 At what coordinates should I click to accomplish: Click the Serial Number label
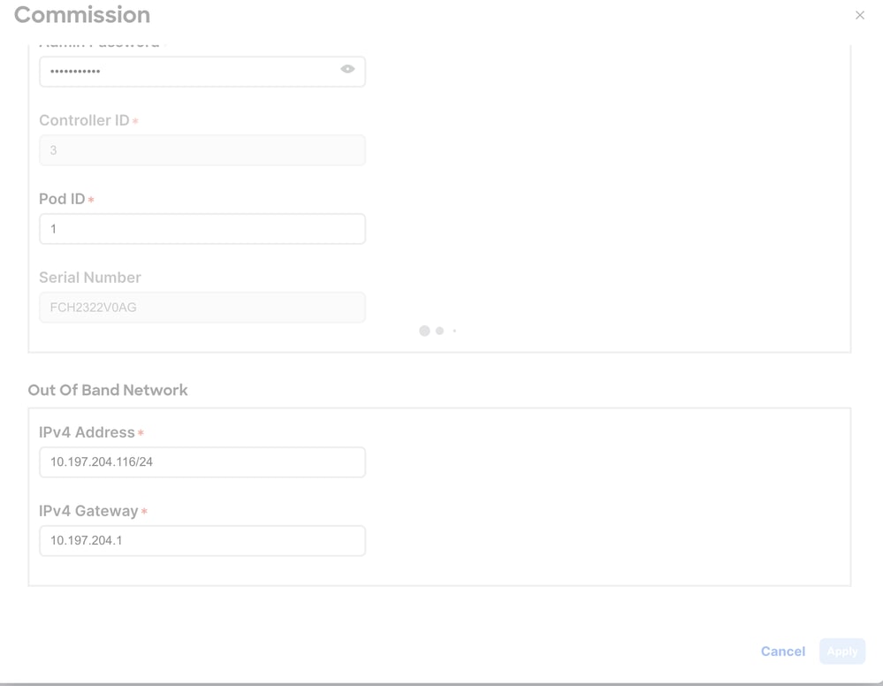tap(90, 278)
